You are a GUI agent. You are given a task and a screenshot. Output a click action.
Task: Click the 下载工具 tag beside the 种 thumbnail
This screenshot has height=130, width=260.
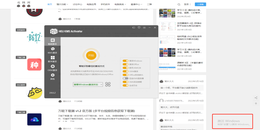21,57
